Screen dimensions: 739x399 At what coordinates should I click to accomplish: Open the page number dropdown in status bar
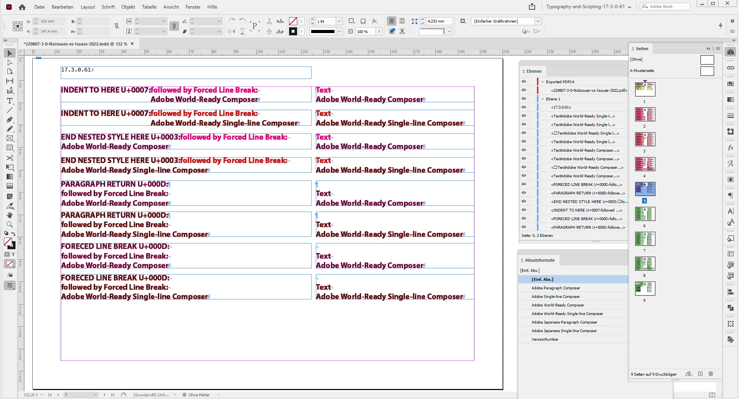(x=95, y=395)
